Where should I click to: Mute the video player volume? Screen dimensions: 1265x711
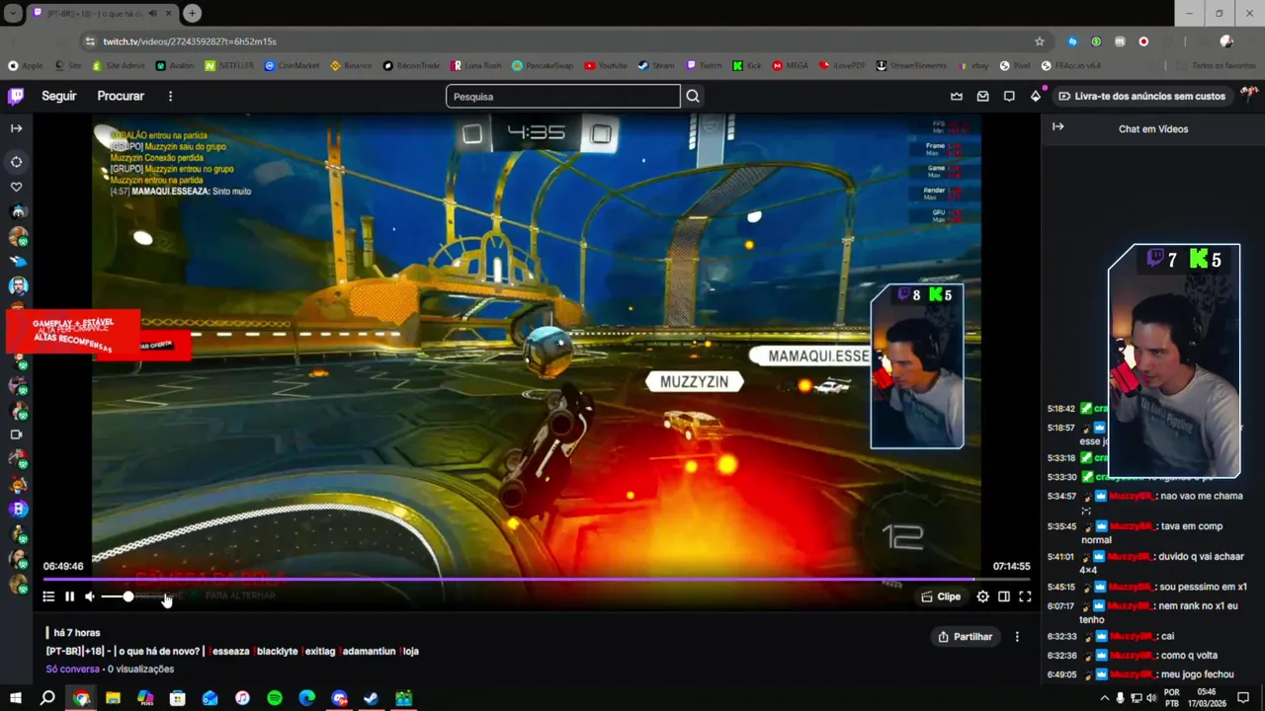coord(90,596)
